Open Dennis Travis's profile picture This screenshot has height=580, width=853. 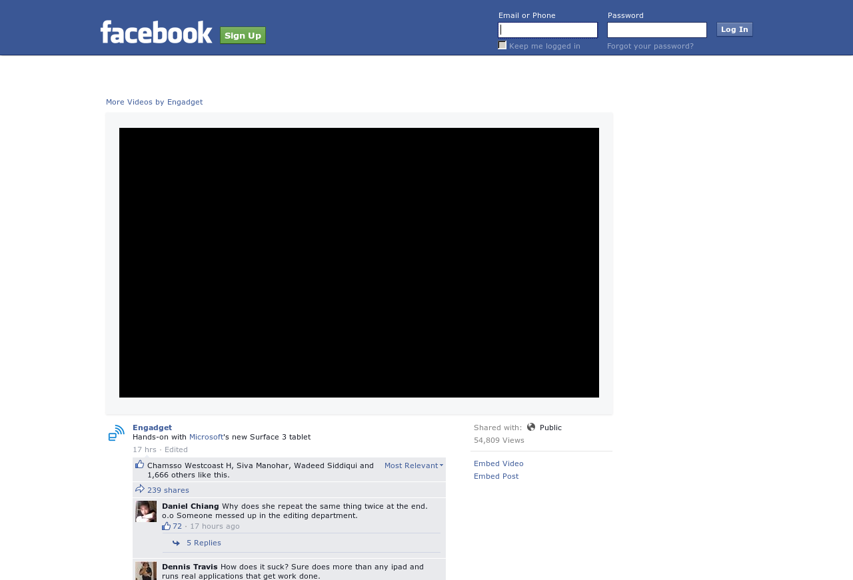[x=146, y=571]
